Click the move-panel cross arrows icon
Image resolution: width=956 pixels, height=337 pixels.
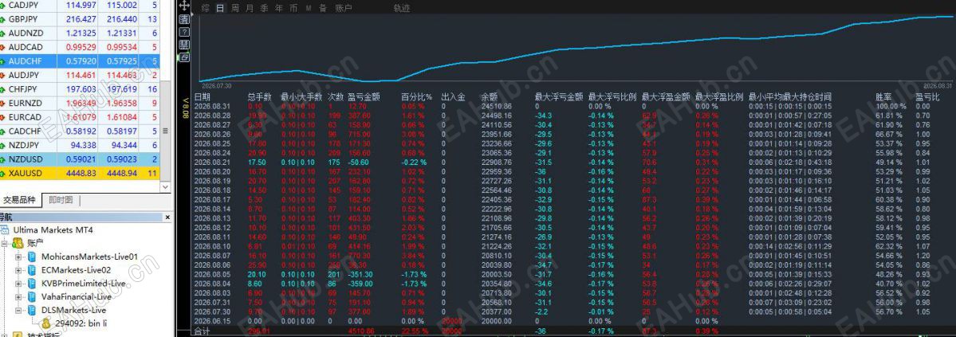pos(185,6)
